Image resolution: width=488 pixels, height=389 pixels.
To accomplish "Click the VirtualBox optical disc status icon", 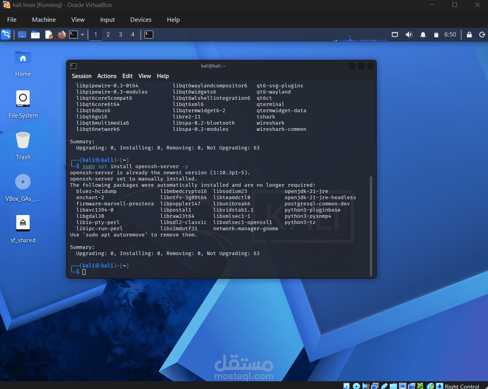I will 356,386.
